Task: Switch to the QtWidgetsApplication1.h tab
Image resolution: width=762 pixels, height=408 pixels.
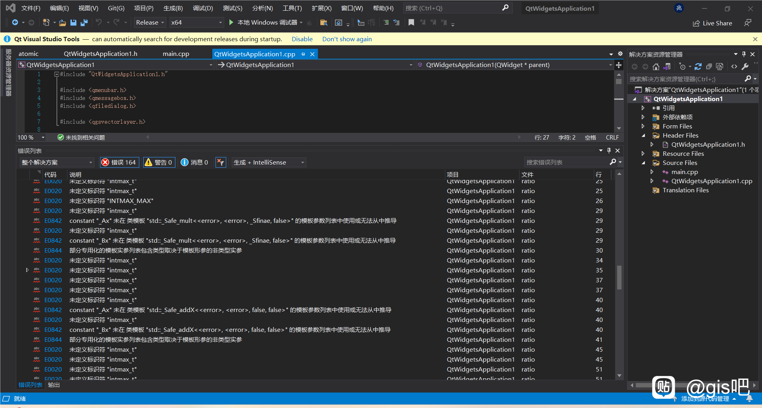Action: point(100,54)
